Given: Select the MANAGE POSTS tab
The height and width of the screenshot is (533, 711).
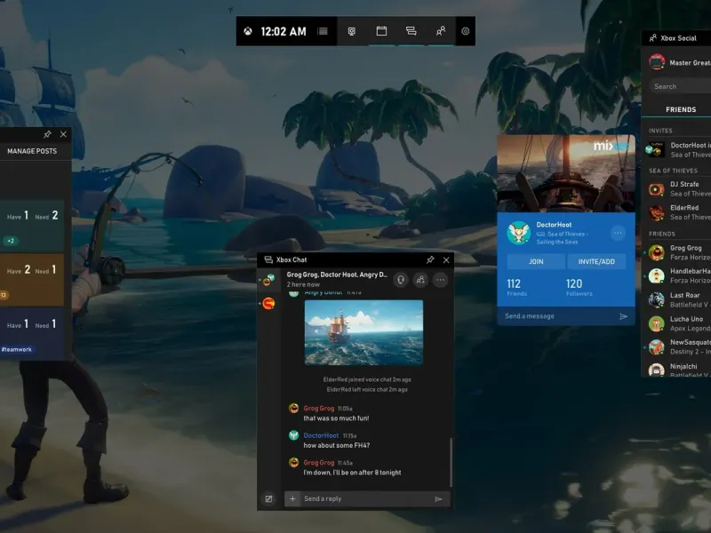Looking at the screenshot, I should (x=32, y=151).
